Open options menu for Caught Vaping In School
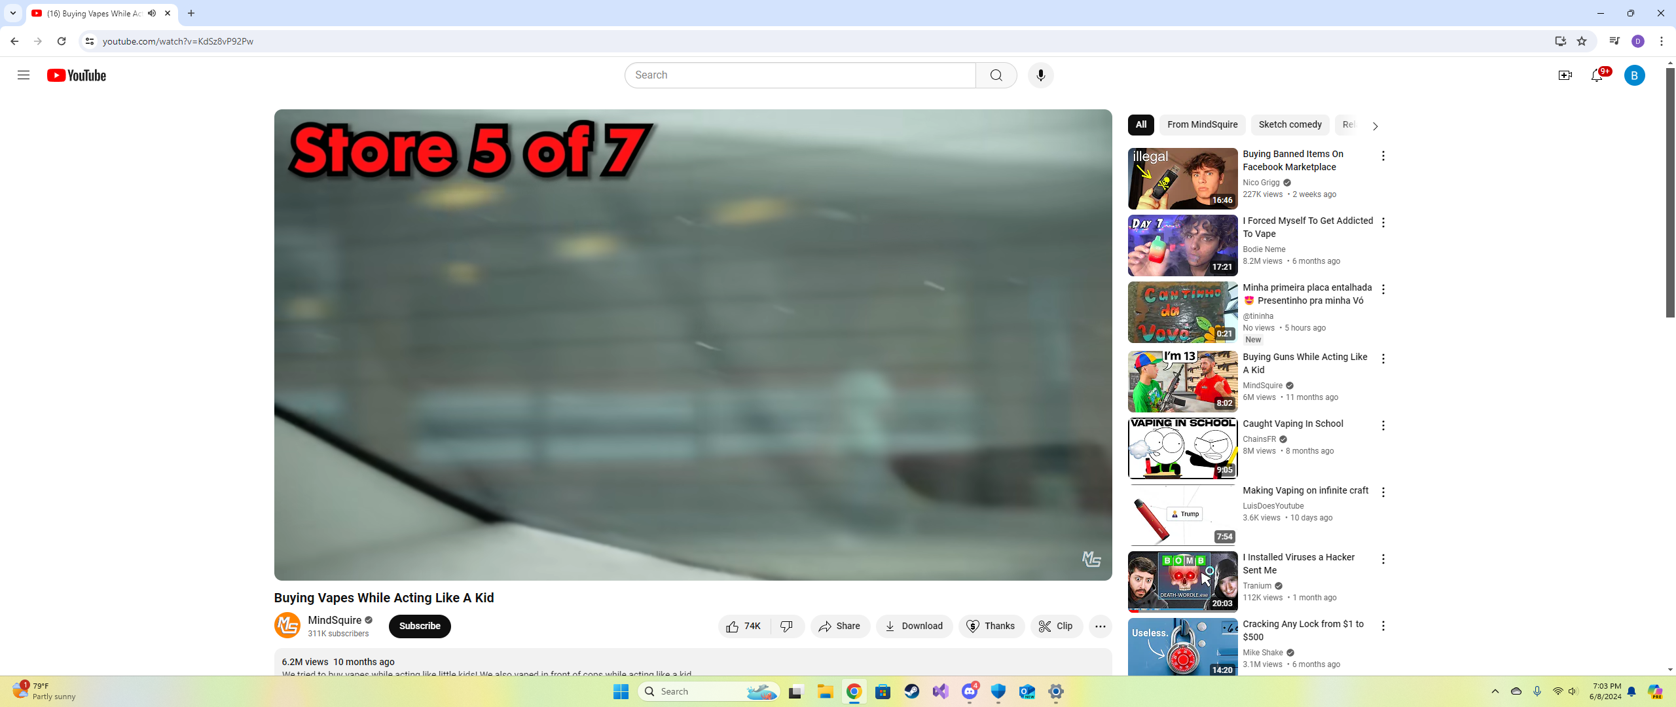This screenshot has width=1676, height=707. 1383,426
